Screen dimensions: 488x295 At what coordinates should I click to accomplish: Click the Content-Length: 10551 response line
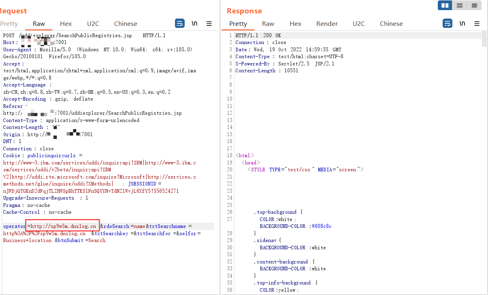click(x=266, y=71)
